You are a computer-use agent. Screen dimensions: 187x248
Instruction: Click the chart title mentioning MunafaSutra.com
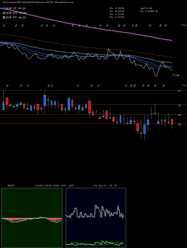tap(38, 2)
